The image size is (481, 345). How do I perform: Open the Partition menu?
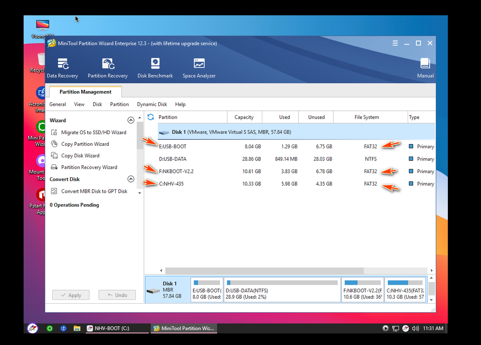[x=119, y=104]
